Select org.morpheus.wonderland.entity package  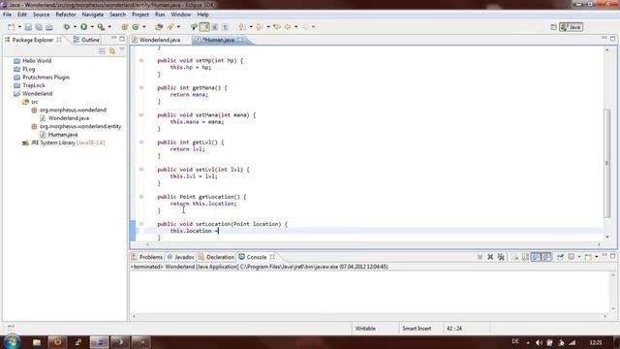coord(80,126)
